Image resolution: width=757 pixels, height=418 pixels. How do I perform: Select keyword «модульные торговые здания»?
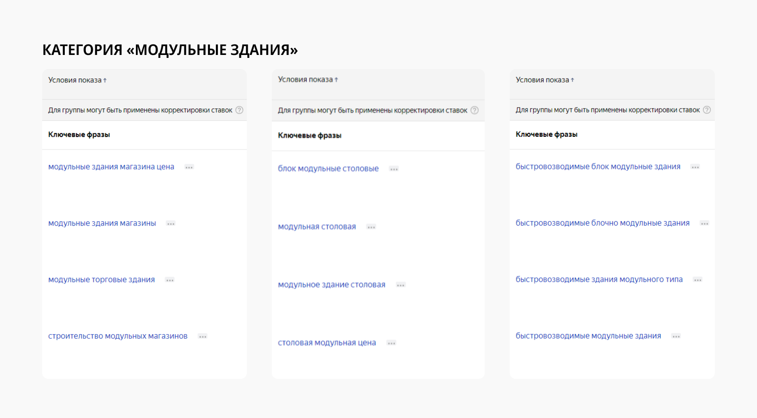pyautogui.click(x=101, y=279)
